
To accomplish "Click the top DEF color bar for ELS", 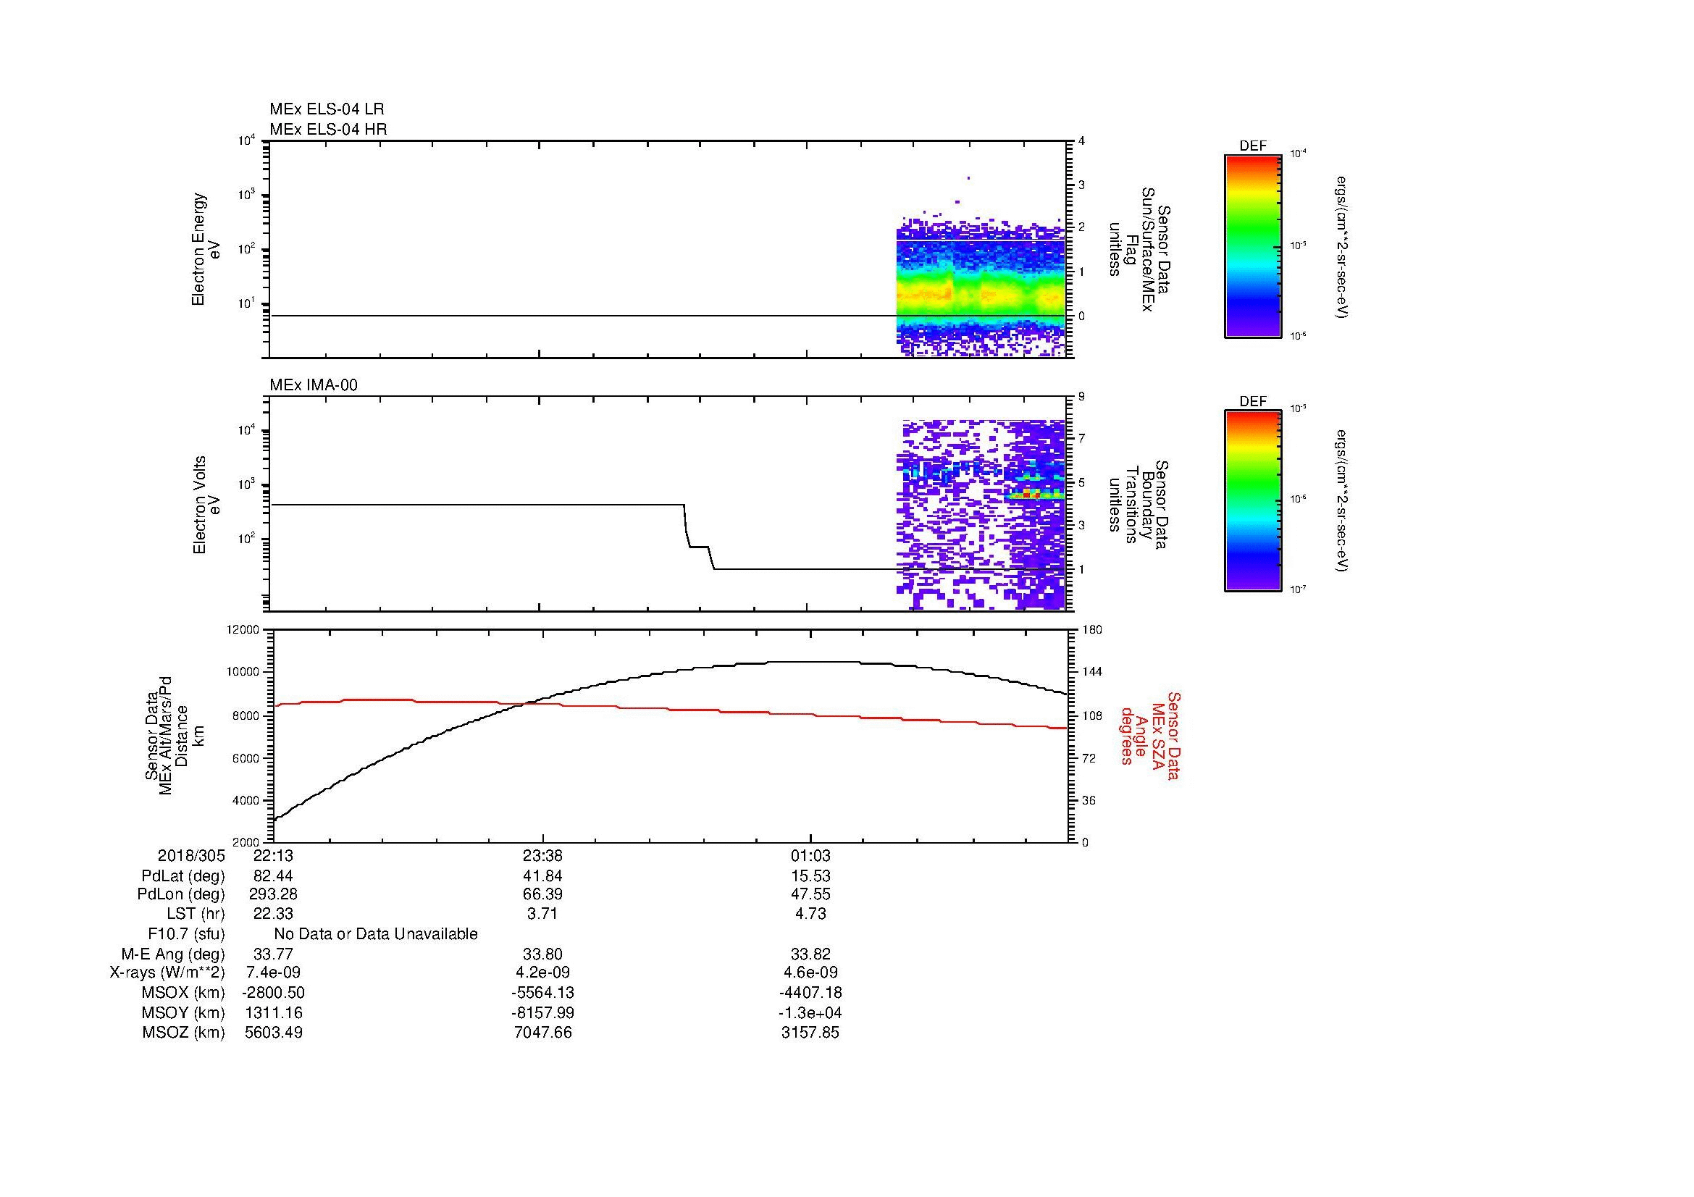I will (x=1253, y=245).
